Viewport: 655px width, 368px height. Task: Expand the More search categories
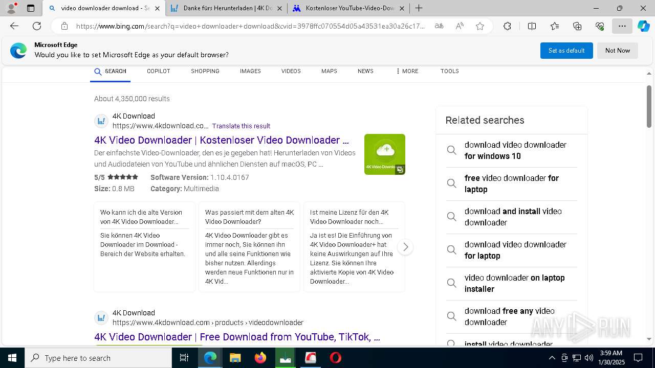[x=407, y=72]
